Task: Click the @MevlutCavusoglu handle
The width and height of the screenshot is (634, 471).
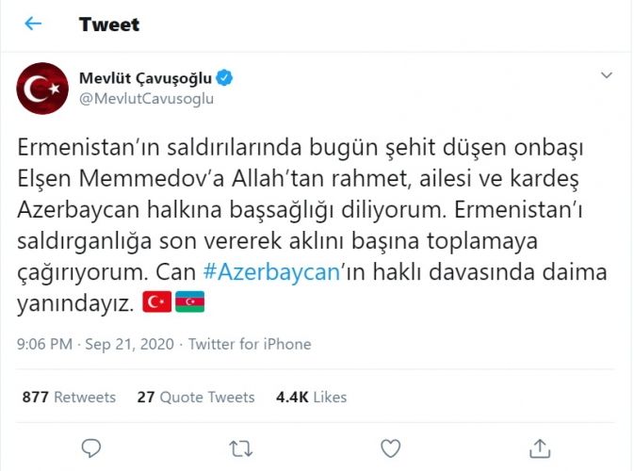Action: [146, 99]
